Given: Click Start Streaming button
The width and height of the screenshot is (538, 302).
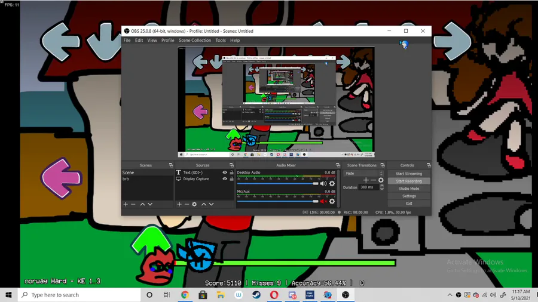Looking at the screenshot, I should click(409, 174).
